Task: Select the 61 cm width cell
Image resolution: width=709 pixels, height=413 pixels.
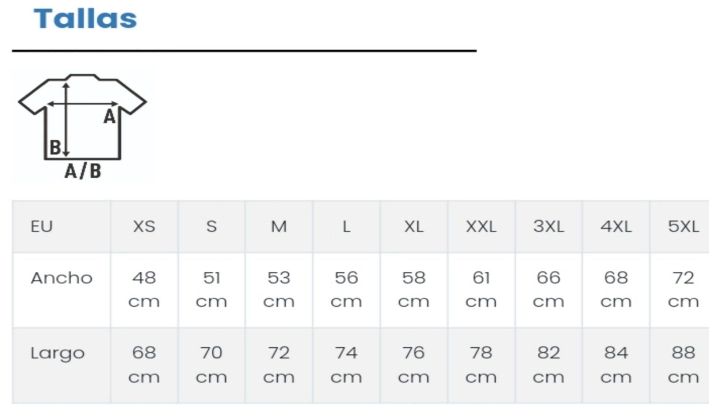Action: click(x=481, y=290)
